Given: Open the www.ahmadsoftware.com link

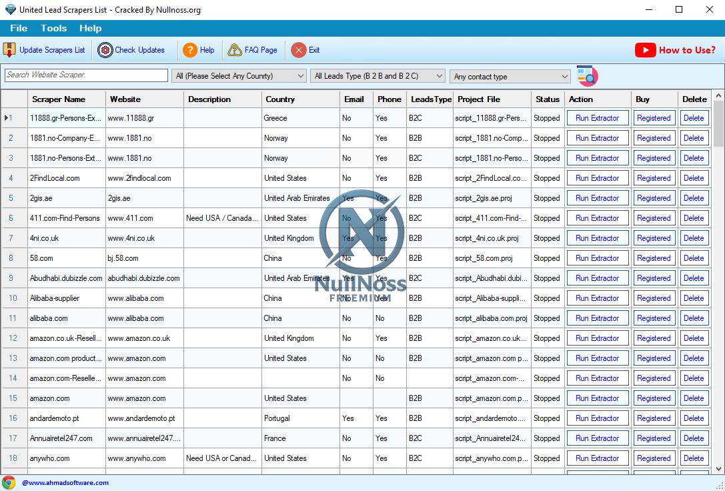Looking at the screenshot, I should click(x=65, y=482).
